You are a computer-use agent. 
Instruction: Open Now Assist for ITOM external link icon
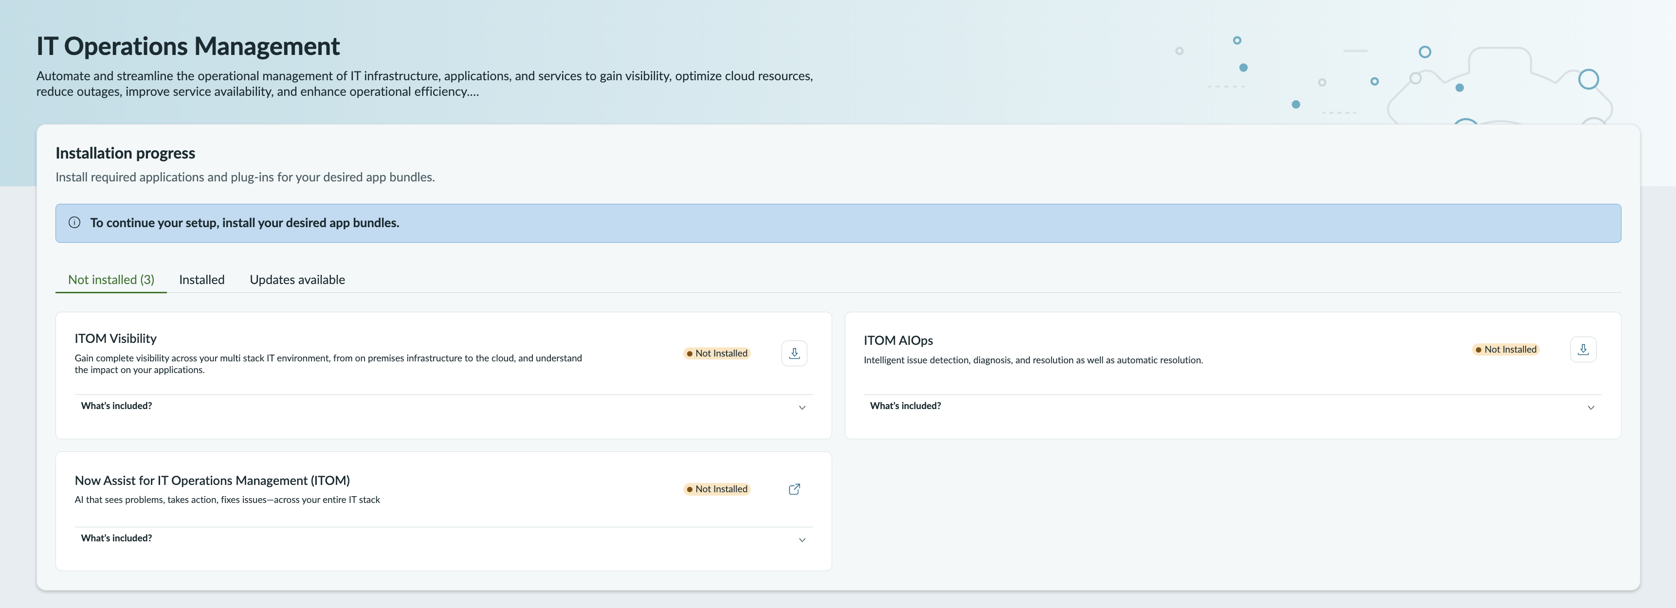[x=794, y=489]
